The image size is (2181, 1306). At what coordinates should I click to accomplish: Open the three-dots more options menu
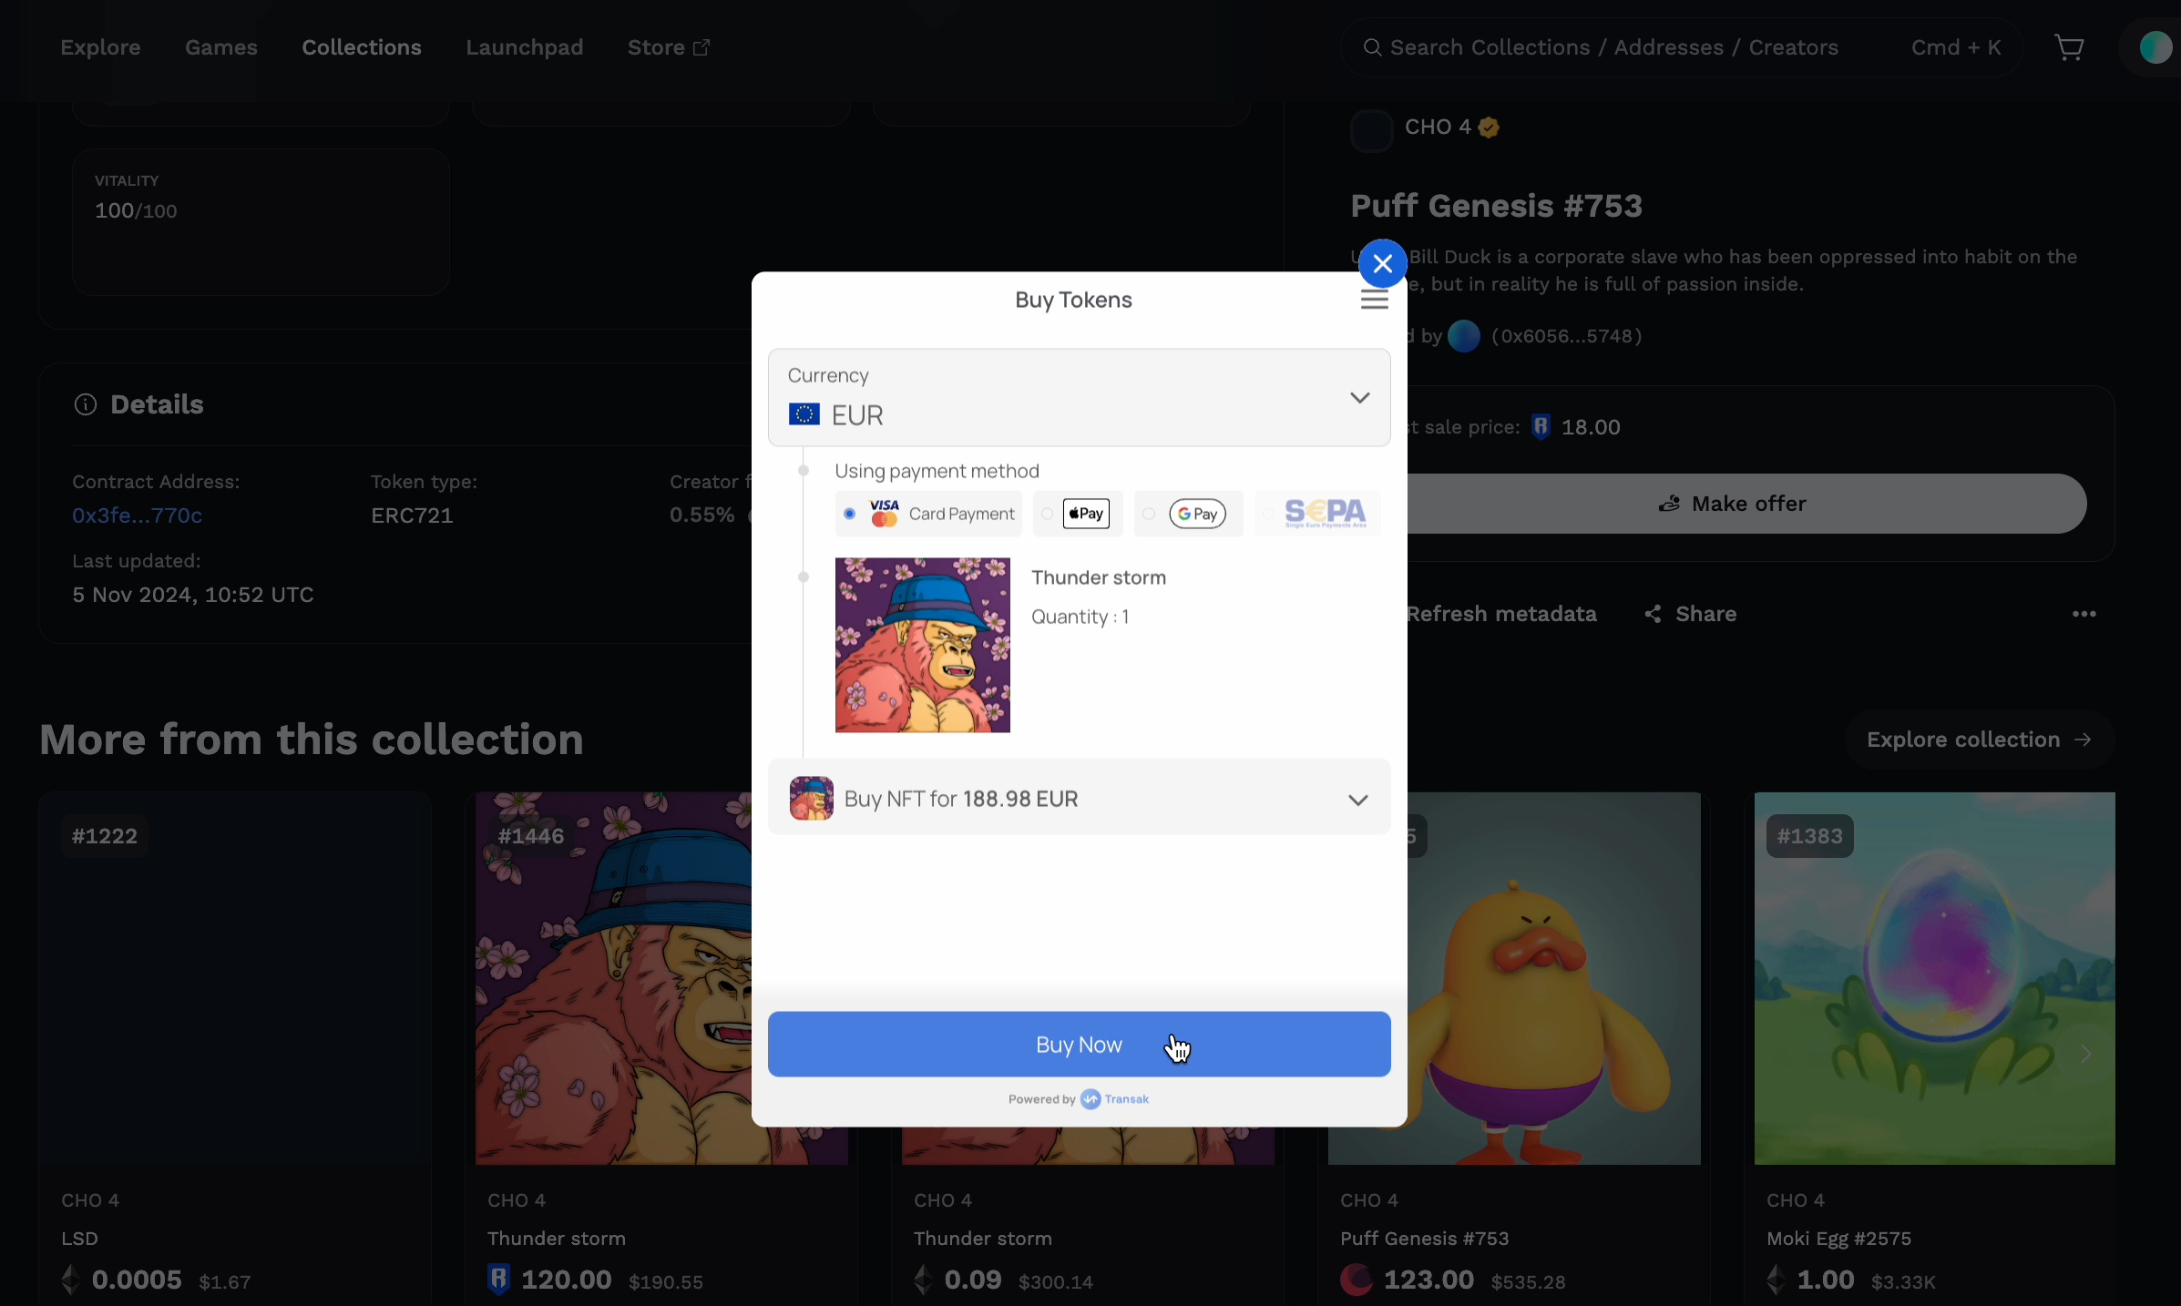click(x=2084, y=614)
